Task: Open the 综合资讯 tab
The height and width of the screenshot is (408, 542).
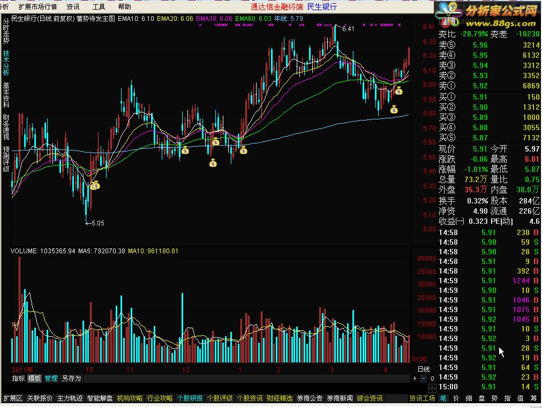Action: (x=370, y=398)
